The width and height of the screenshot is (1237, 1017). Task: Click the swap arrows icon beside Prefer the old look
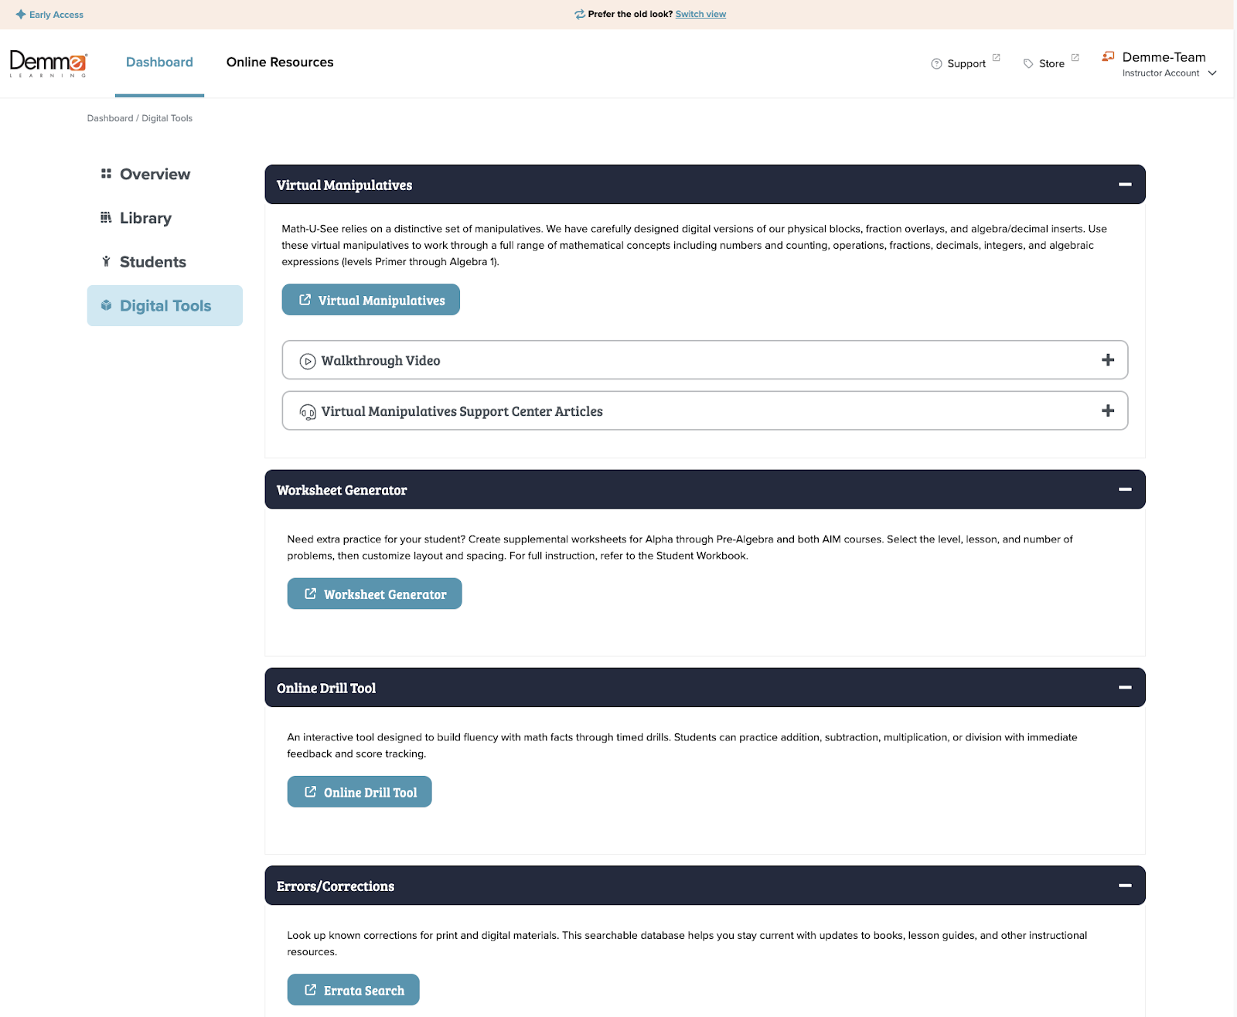point(579,15)
